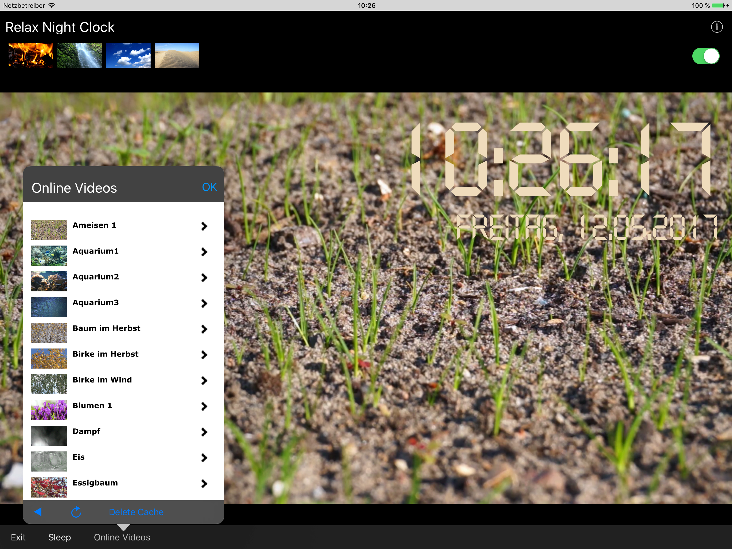
Task: Select the Ameisen 1 video thumbnail
Action: click(x=49, y=230)
